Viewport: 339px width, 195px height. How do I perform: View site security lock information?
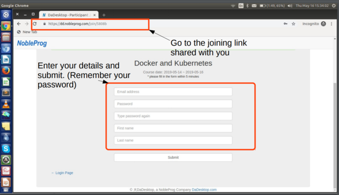[45, 24]
